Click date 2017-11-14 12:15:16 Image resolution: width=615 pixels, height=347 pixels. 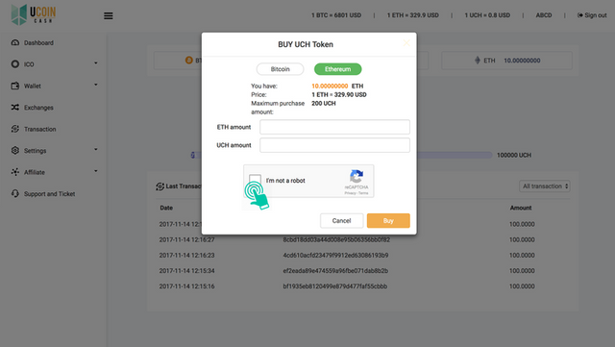point(186,286)
